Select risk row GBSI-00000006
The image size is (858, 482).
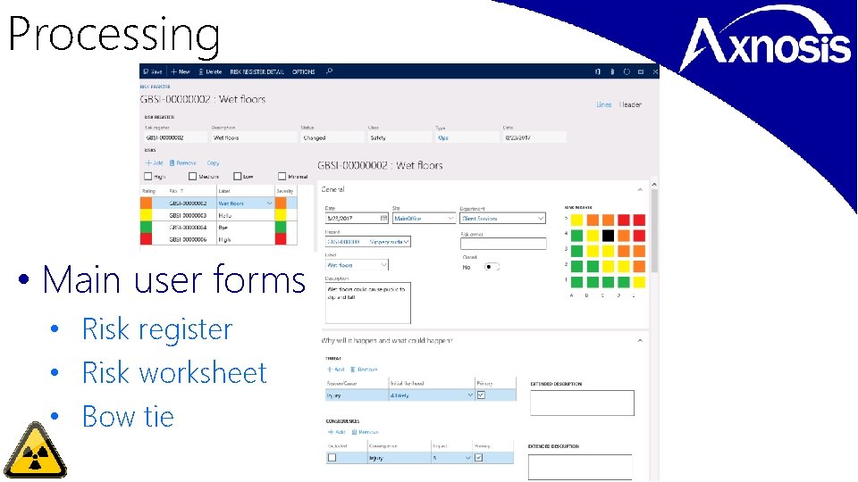pos(219,239)
